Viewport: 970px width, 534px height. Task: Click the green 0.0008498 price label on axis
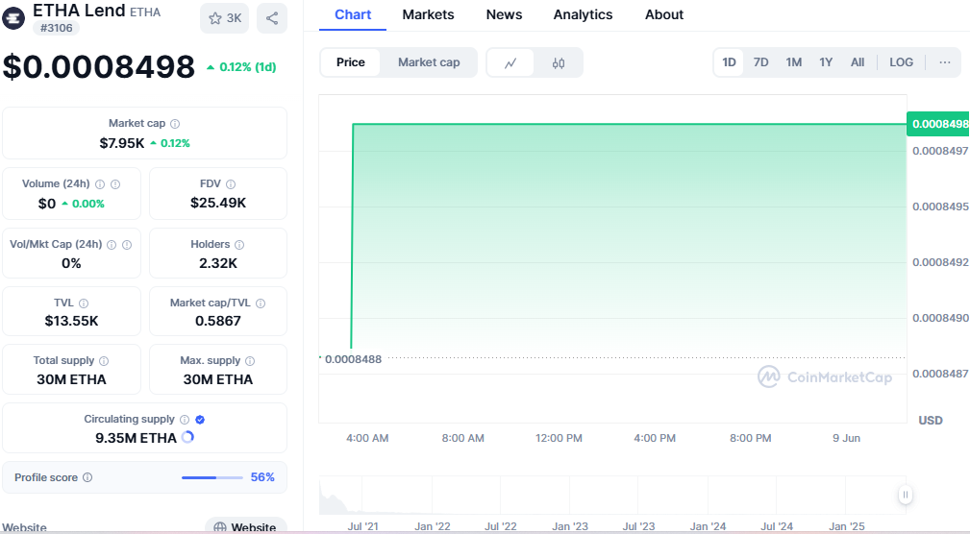coord(938,124)
